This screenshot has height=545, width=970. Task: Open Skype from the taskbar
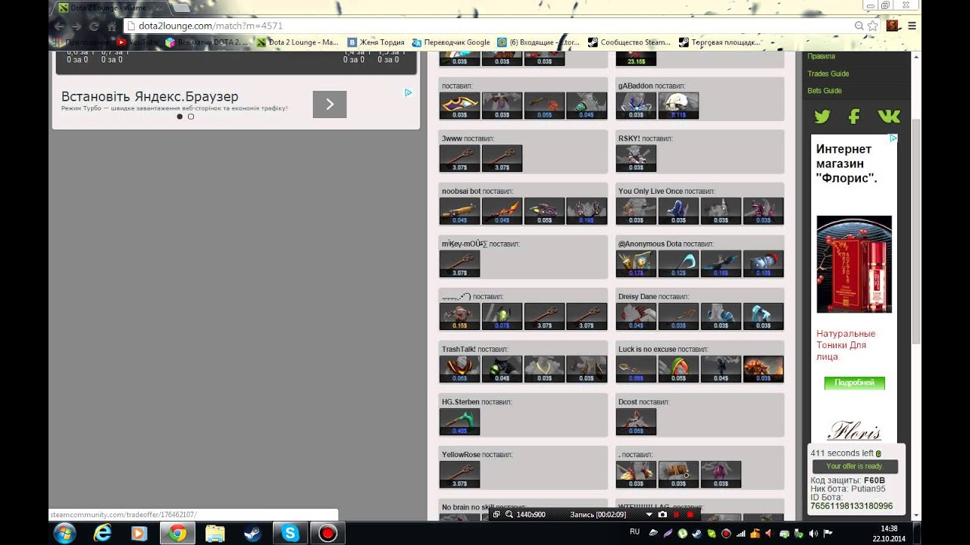289,534
